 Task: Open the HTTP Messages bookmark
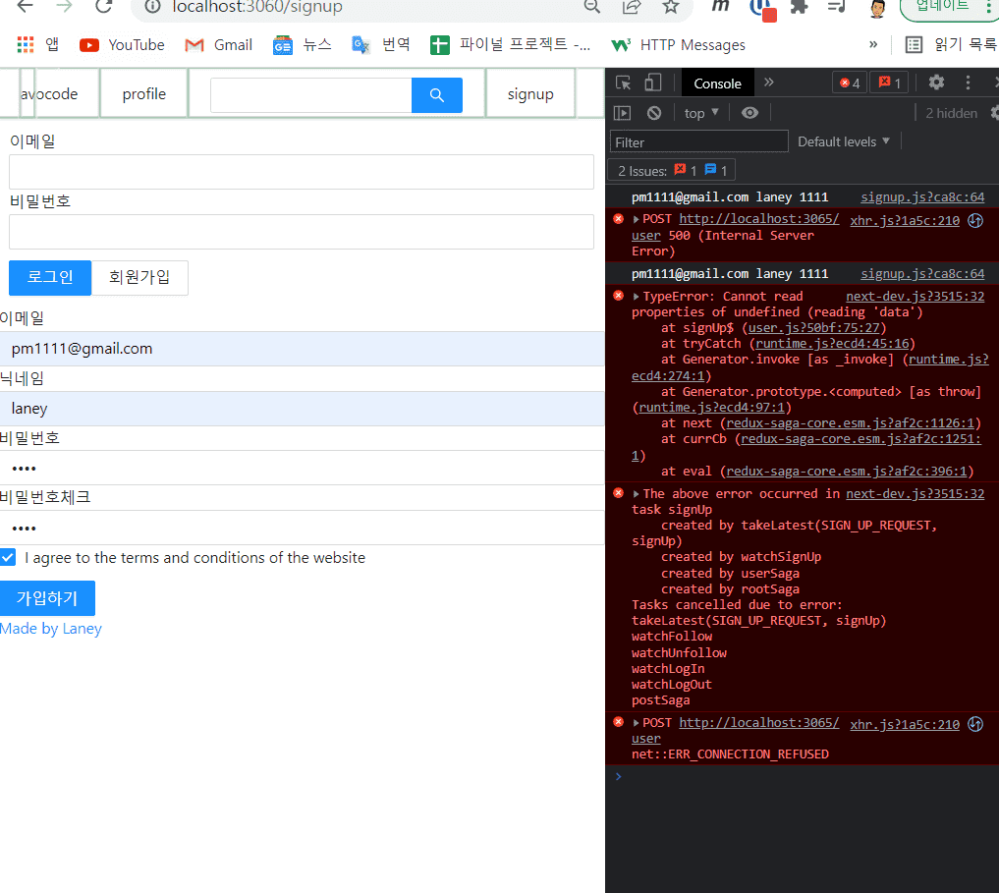pyautogui.click(x=678, y=45)
